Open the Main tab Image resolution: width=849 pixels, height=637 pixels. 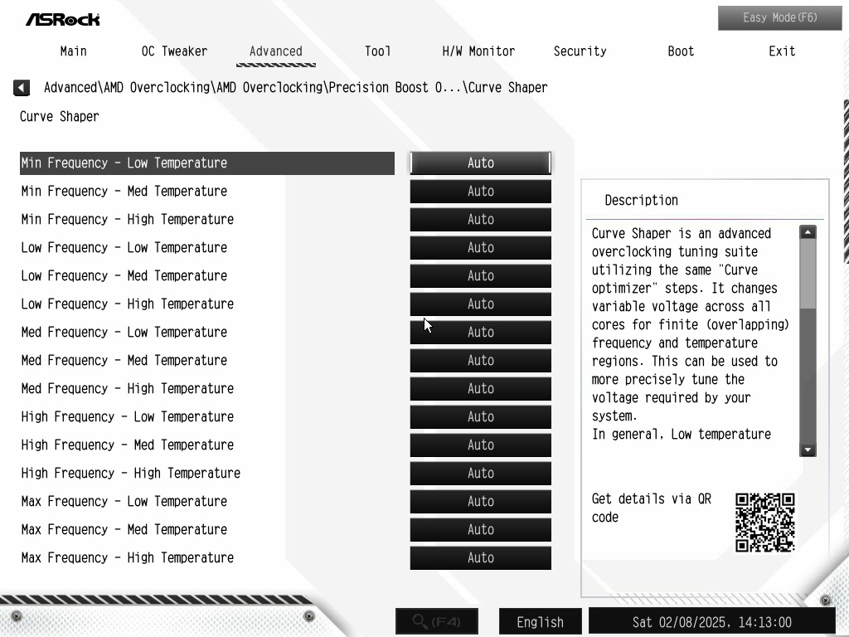click(x=74, y=51)
